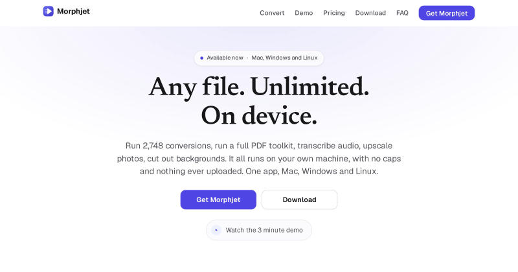Click One app, Mac, Windows and Linux sentence
The image size is (518, 272).
click(312, 171)
